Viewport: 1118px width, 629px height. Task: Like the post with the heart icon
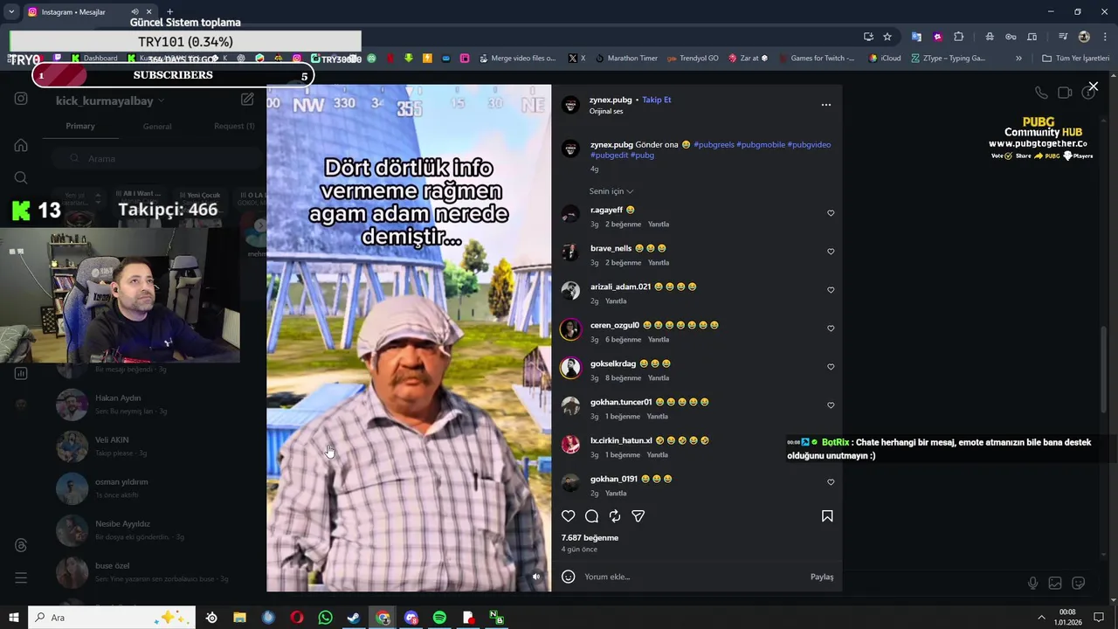pyautogui.click(x=569, y=516)
